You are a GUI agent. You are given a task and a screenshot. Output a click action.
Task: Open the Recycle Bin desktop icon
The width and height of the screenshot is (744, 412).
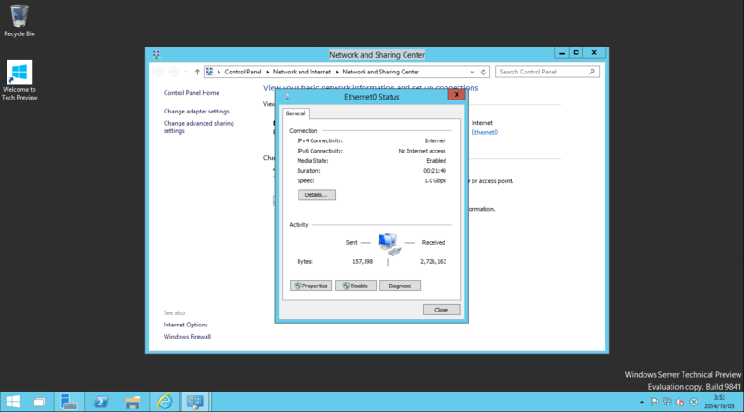[x=20, y=20]
